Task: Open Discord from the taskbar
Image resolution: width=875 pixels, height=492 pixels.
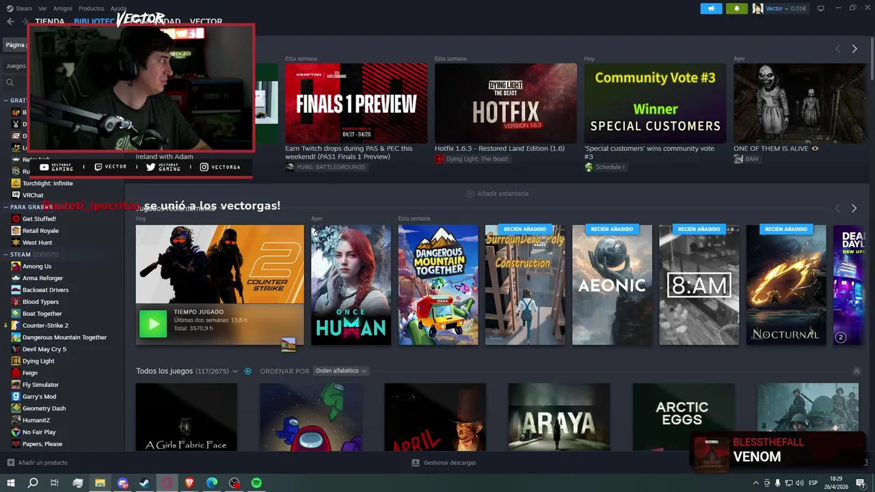Action: coord(122,482)
